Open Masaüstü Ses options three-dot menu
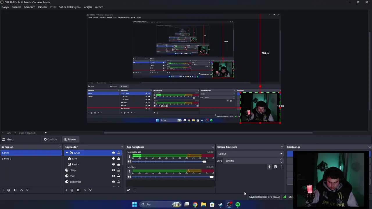Image resolution: width=372 pixels, height=209 pixels. click(x=129, y=156)
